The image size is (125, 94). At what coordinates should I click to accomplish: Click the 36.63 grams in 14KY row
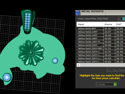point(108,35)
